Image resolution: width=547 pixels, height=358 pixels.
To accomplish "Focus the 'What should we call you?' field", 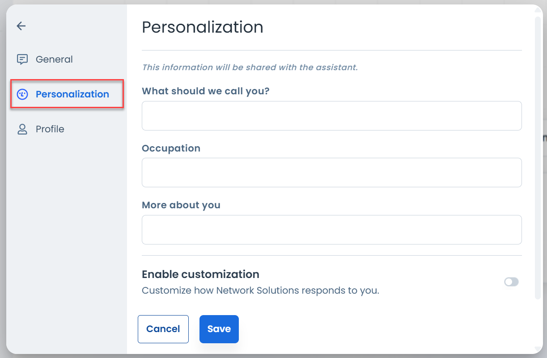I will point(332,116).
